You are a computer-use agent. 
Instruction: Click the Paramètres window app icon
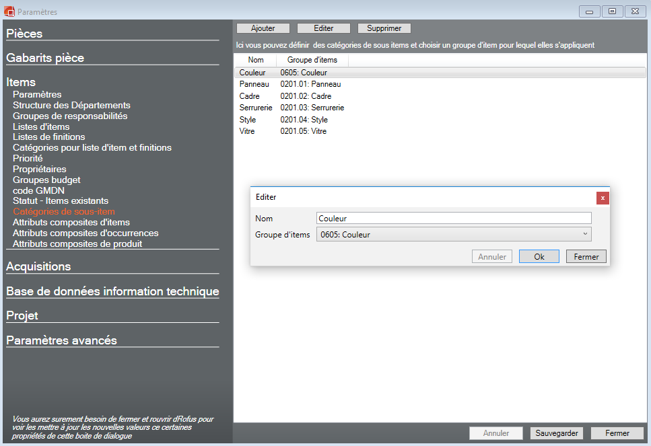(9, 12)
